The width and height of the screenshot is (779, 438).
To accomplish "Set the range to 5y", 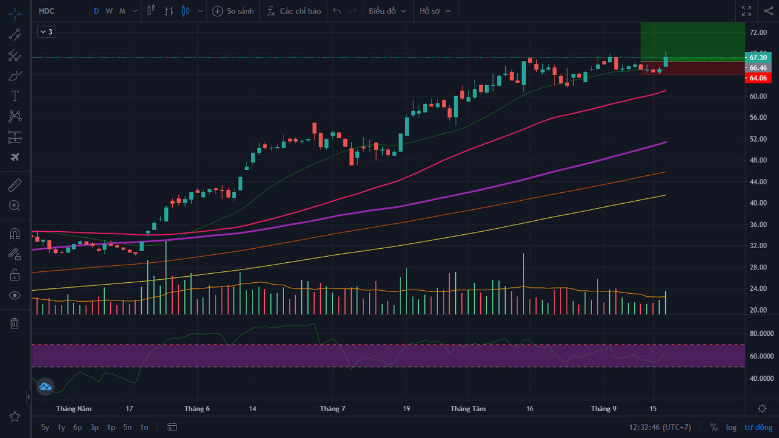I will (x=45, y=427).
